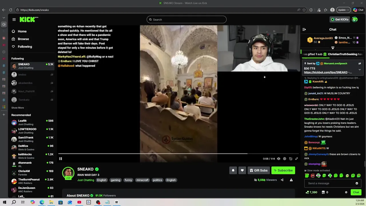Open recommended channel SamXFrank
Viewport: 366px width, 206px height.
pyautogui.click(x=32, y=139)
